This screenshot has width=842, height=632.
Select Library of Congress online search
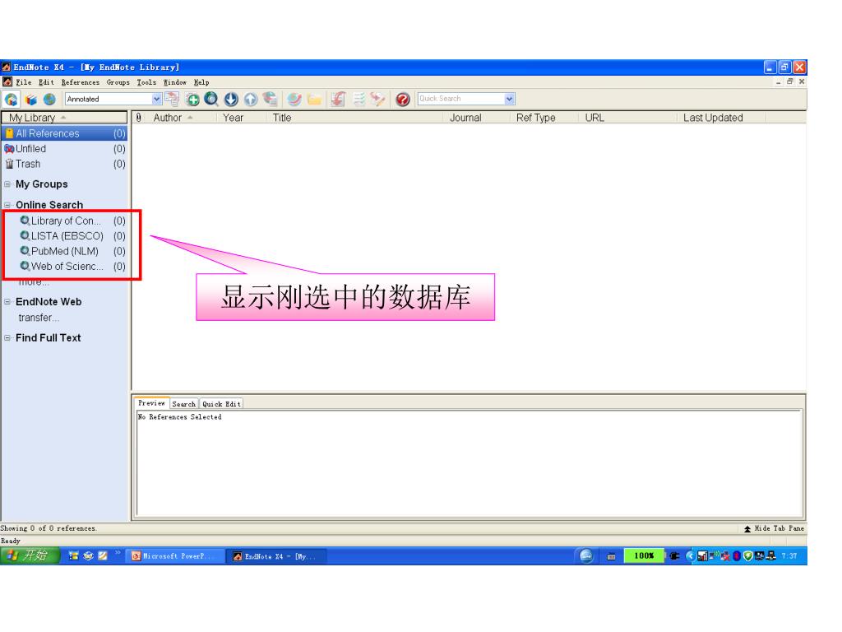(72, 221)
